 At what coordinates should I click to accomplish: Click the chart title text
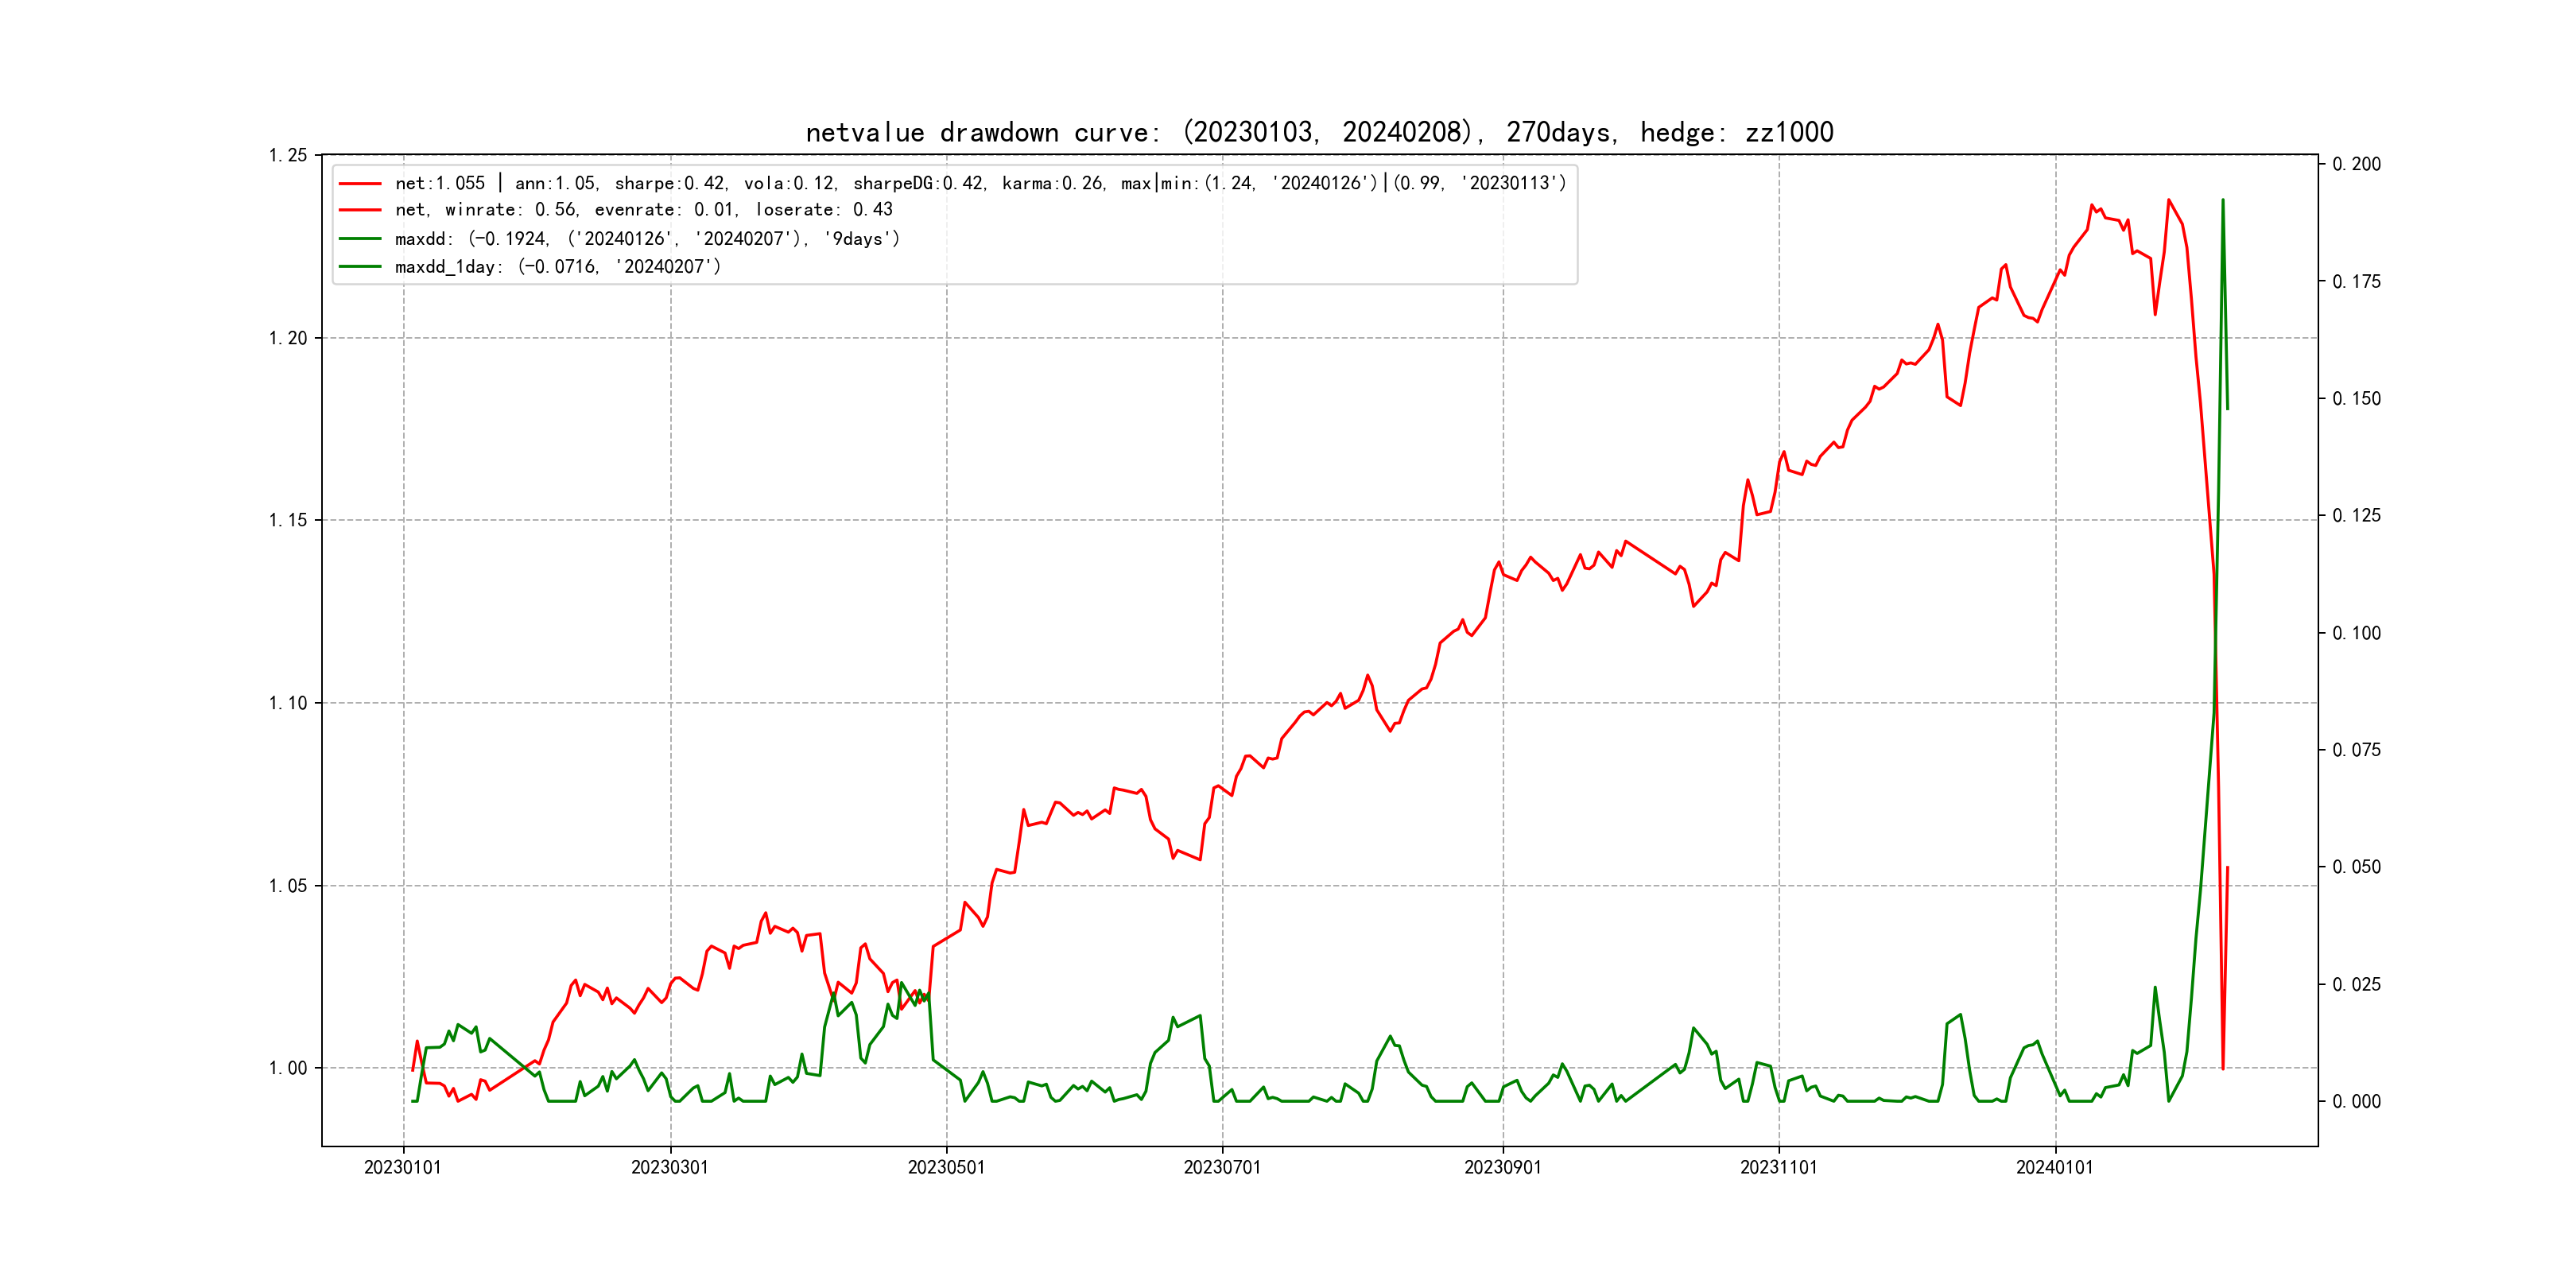coord(1319,132)
